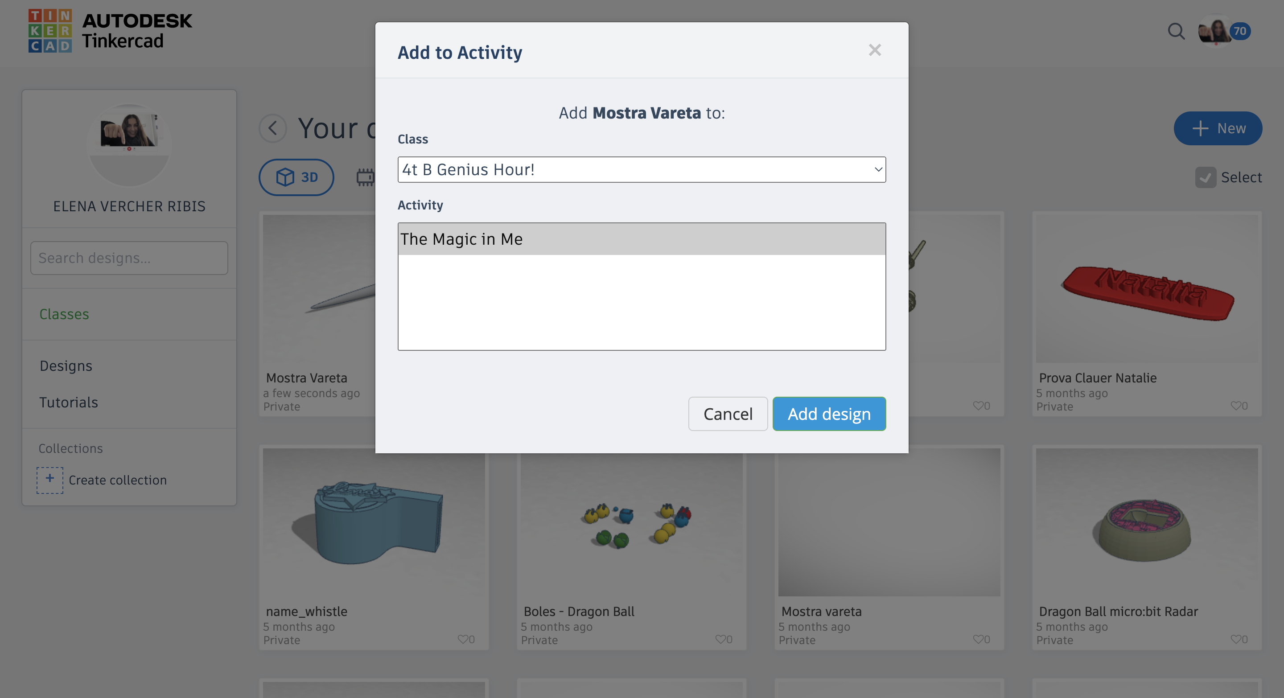Image resolution: width=1284 pixels, height=698 pixels.
Task: Open Classes in the sidebar
Action: pos(64,314)
